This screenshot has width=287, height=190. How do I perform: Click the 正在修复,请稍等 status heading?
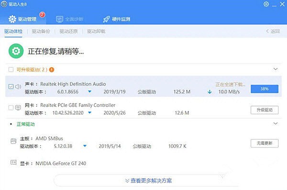(56, 52)
